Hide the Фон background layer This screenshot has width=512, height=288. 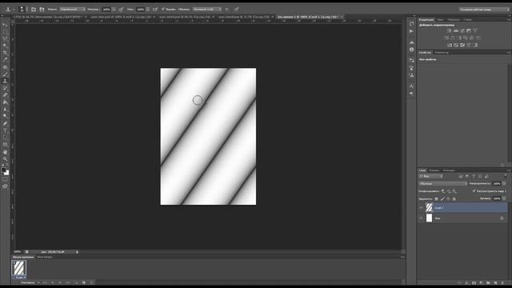421,218
